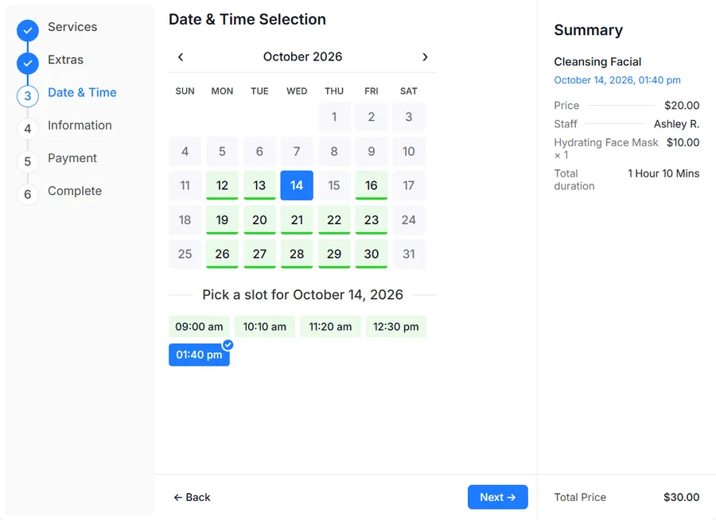Click the selected date October 14

pyautogui.click(x=297, y=185)
